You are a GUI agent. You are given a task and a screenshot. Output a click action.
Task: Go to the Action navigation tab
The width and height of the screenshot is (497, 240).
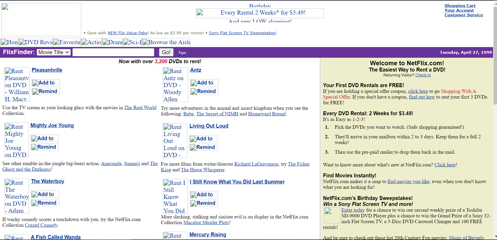[x=91, y=42]
